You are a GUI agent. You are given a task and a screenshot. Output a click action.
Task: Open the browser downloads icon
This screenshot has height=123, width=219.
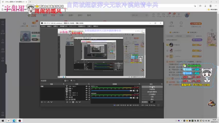click(205, 6)
